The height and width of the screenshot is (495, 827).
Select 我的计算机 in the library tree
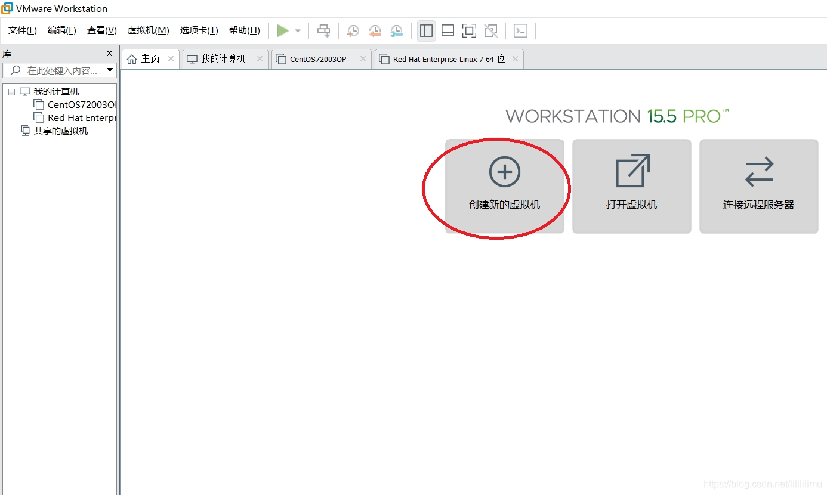click(x=56, y=92)
